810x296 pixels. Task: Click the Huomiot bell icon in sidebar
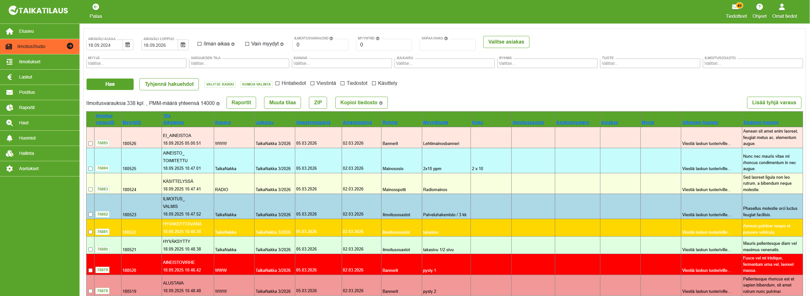tap(10, 138)
